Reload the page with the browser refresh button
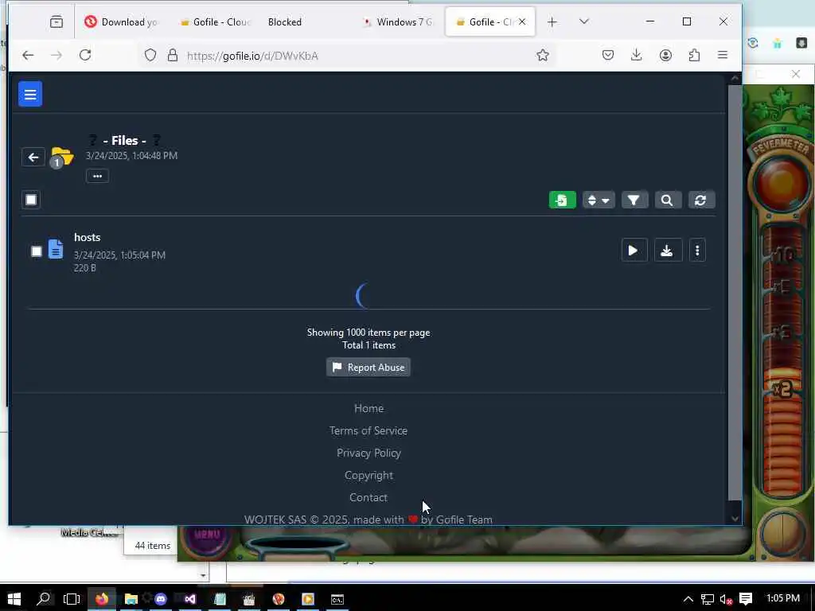 pos(85,55)
